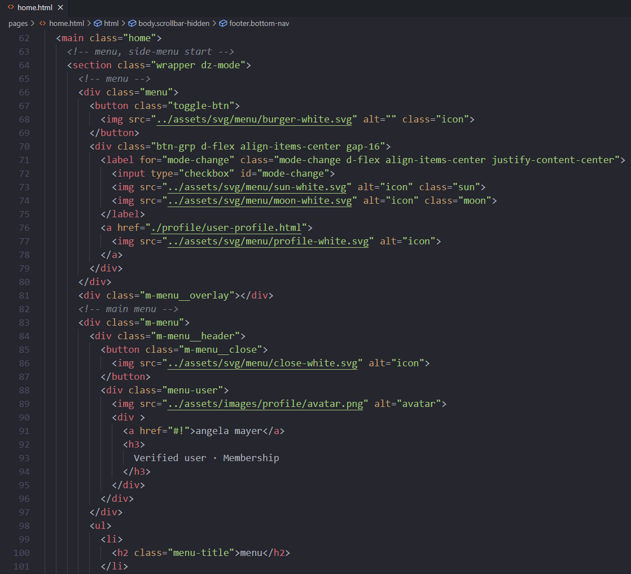631x574 pixels.
Task: Expand the body.scrollbar-hidden breadcrumb
Action: [x=174, y=23]
